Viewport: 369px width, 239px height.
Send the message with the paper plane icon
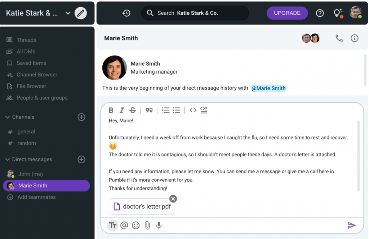[x=351, y=225]
